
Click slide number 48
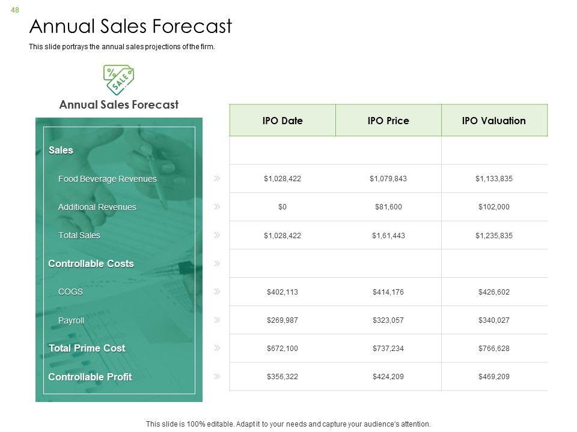tap(15, 10)
